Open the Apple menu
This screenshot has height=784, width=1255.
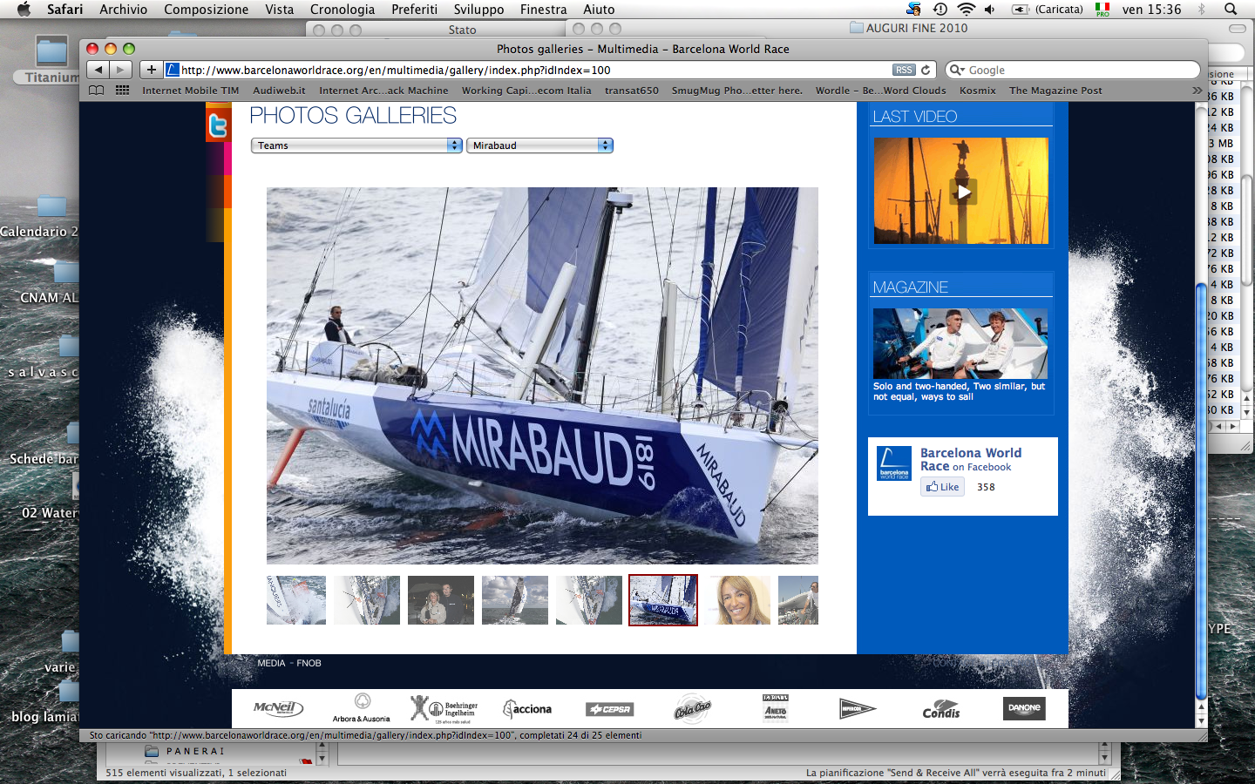point(24,9)
